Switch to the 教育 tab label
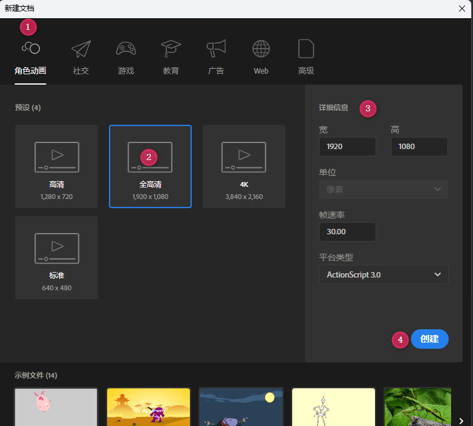Image resolution: width=473 pixels, height=426 pixels. point(170,71)
